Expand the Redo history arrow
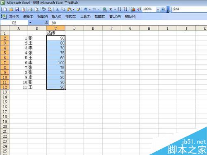 click(x=99, y=10)
